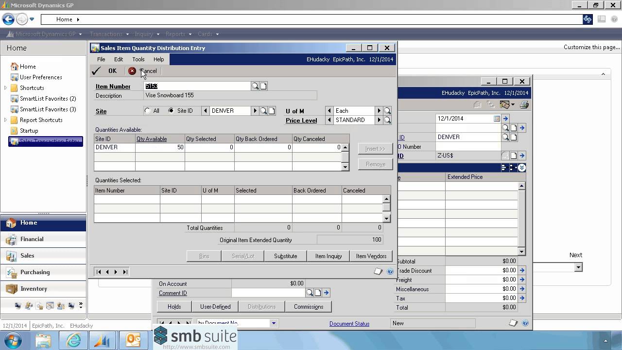The width and height of the screenshot is (622, 350).
Task: Open calendar picker next to 12/1/2014 date
Action: (x=497, y=119)
